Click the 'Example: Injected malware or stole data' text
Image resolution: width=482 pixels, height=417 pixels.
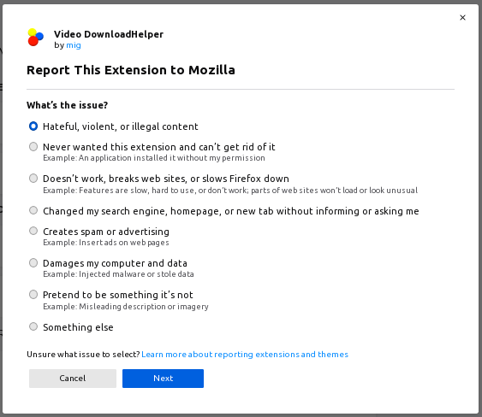coord(118,274)
